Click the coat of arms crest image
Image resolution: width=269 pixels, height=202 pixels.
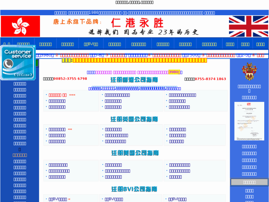point(249,71)
